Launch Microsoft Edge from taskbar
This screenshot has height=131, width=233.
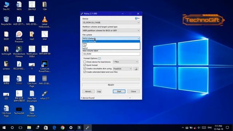pos(54,128)
